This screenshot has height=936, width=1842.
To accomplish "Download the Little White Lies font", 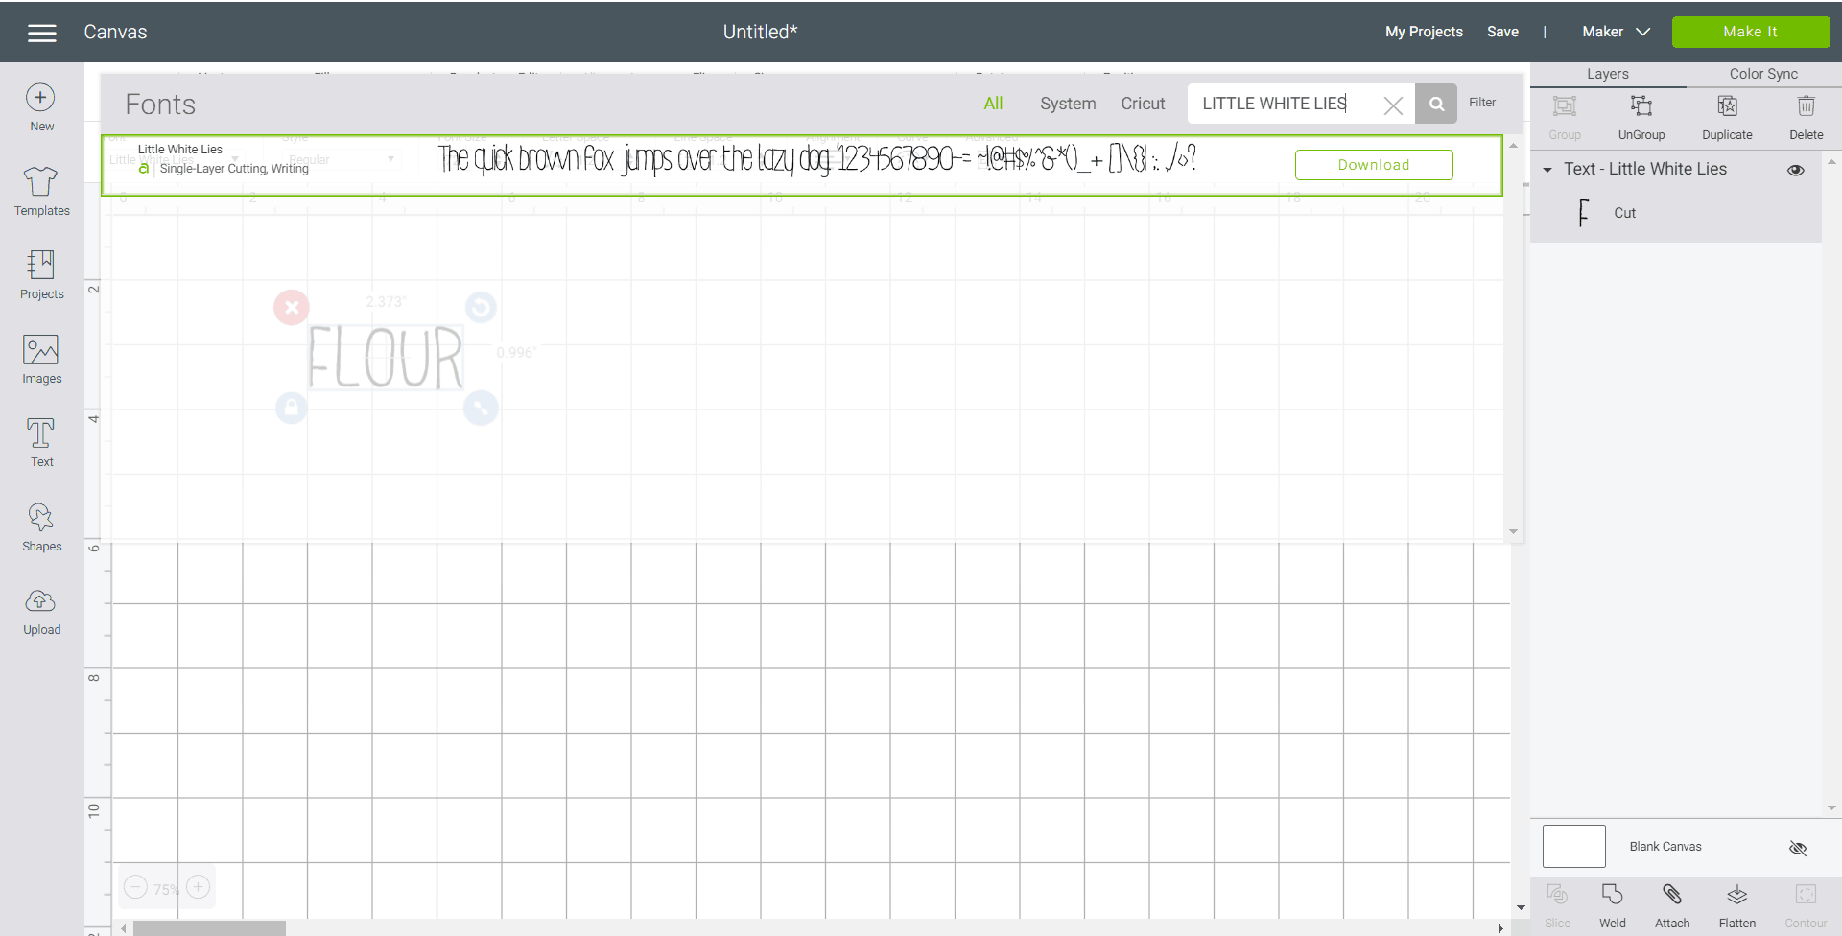I will [1374, 165].
